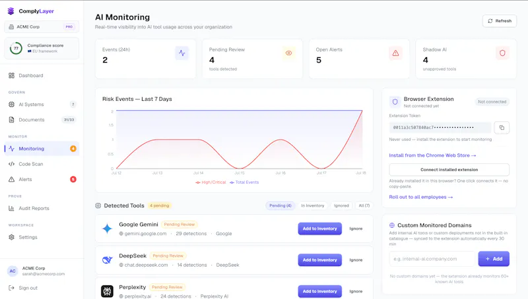528x299 pixels.
Task: Click the AC user avatar
Action: click(13, 271)
